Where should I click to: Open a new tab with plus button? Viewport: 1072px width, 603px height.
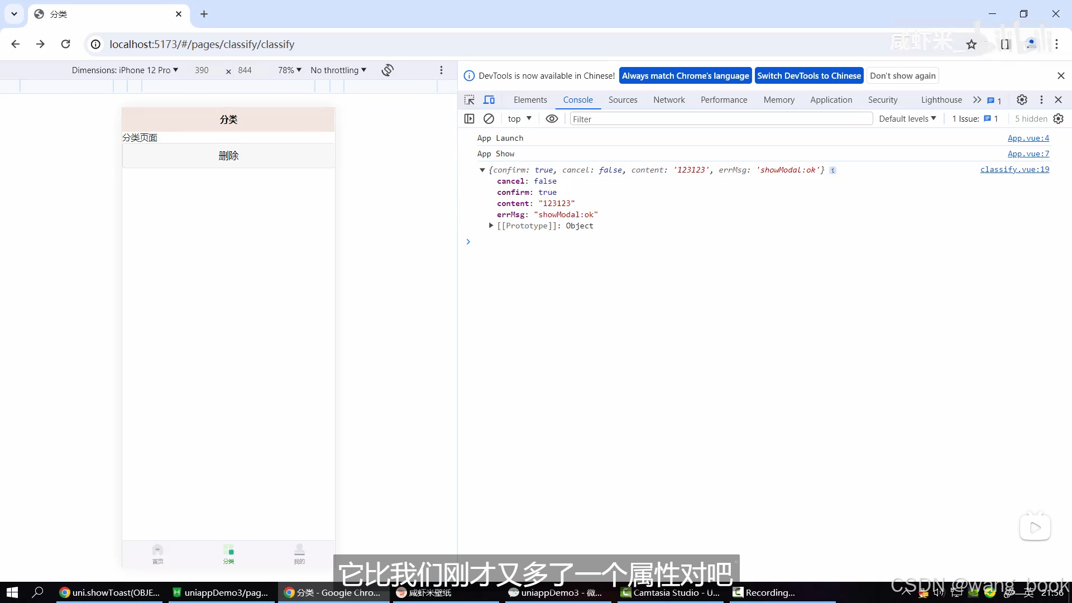coord(204,14)
